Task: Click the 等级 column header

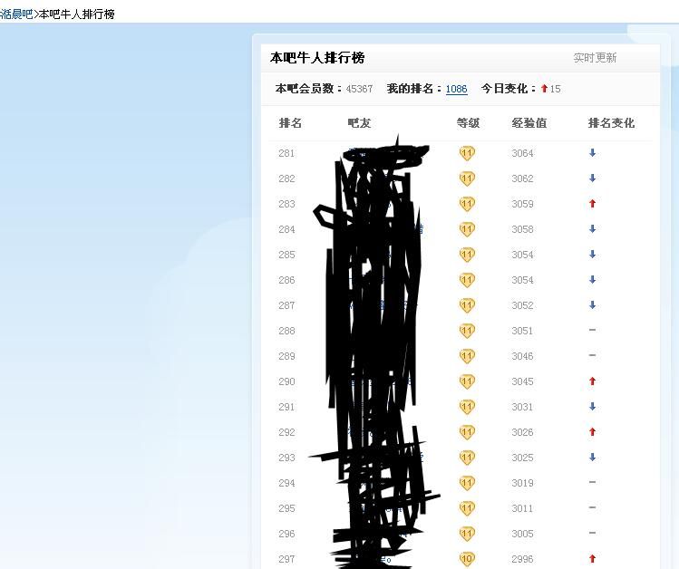Action: coord(468,123)
